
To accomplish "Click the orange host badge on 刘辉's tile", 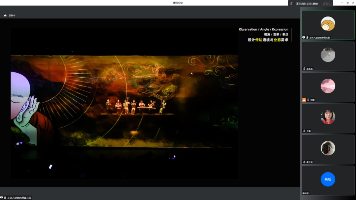I will click(304, 100).
